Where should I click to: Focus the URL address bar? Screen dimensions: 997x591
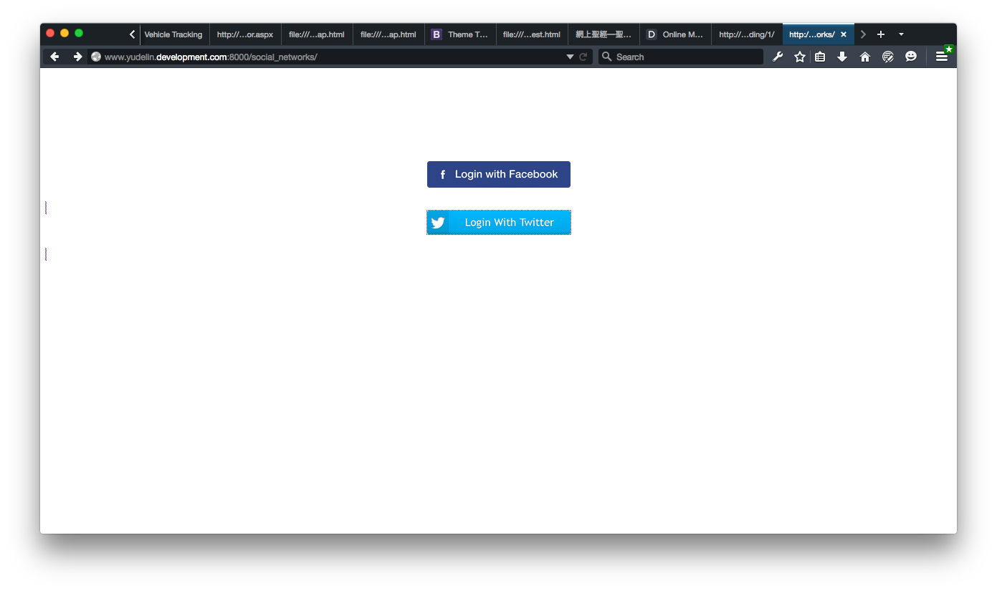click(x=333, y=57)
